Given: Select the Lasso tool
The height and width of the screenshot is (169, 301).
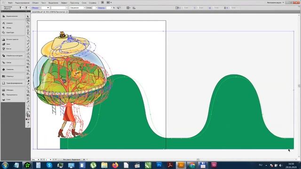Looking at the screenshot, I should tap(28, 26).
